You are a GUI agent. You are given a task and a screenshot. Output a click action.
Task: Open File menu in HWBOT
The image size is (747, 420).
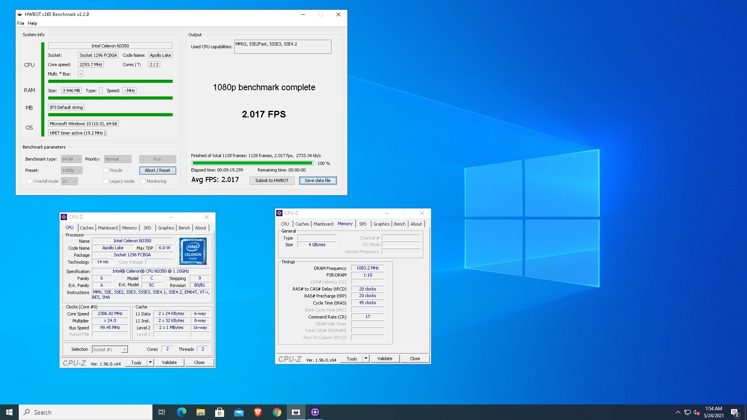21,23
